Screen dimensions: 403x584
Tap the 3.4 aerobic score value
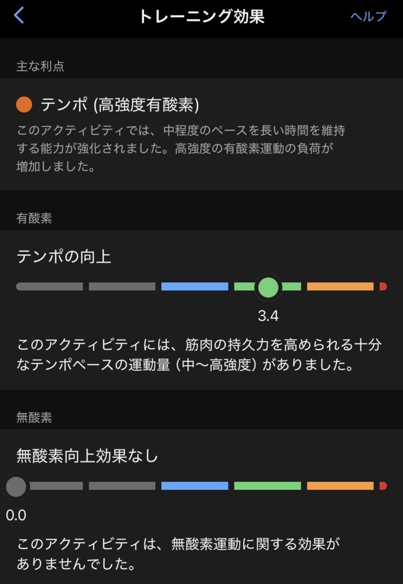pos(268,317)
